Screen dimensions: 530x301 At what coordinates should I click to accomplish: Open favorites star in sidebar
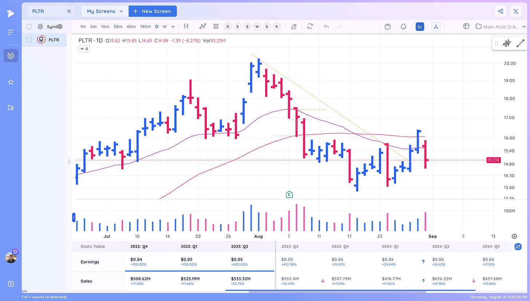pyautogui.click(x=11, y=82)
